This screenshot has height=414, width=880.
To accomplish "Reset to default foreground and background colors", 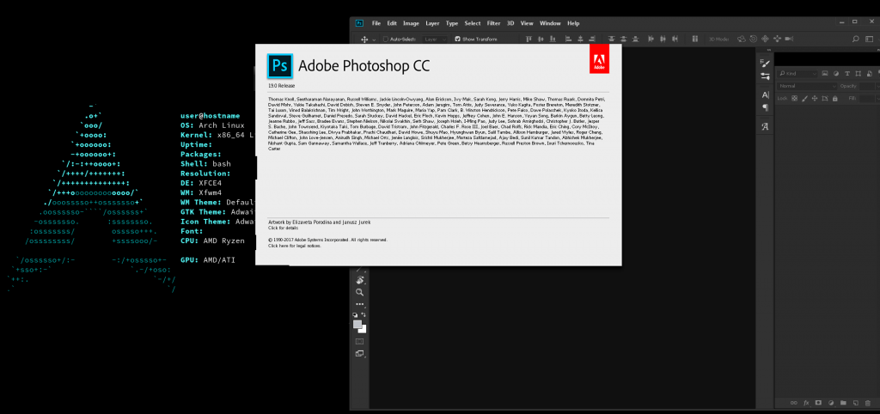I will [x=355, y=315].
